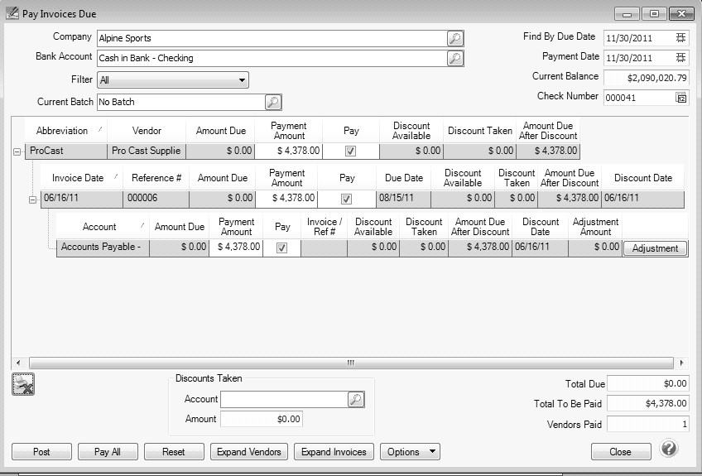Sort by the Abbreviation column header
Screen dimensions: 702x476
(x=62, y=131)
